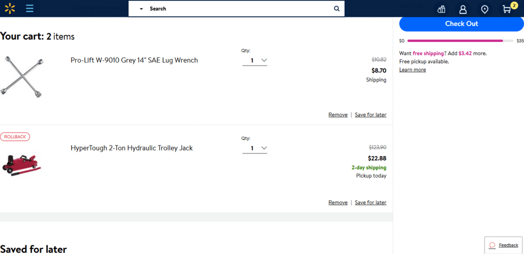Image resolution: width=524 pixels, height=254 pixels.
Task: Click the Saved for later heading
Action: (x=33, y=249)
